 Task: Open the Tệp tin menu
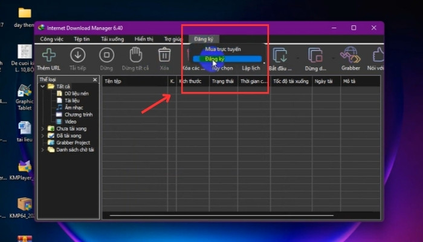tap(82, 39)
